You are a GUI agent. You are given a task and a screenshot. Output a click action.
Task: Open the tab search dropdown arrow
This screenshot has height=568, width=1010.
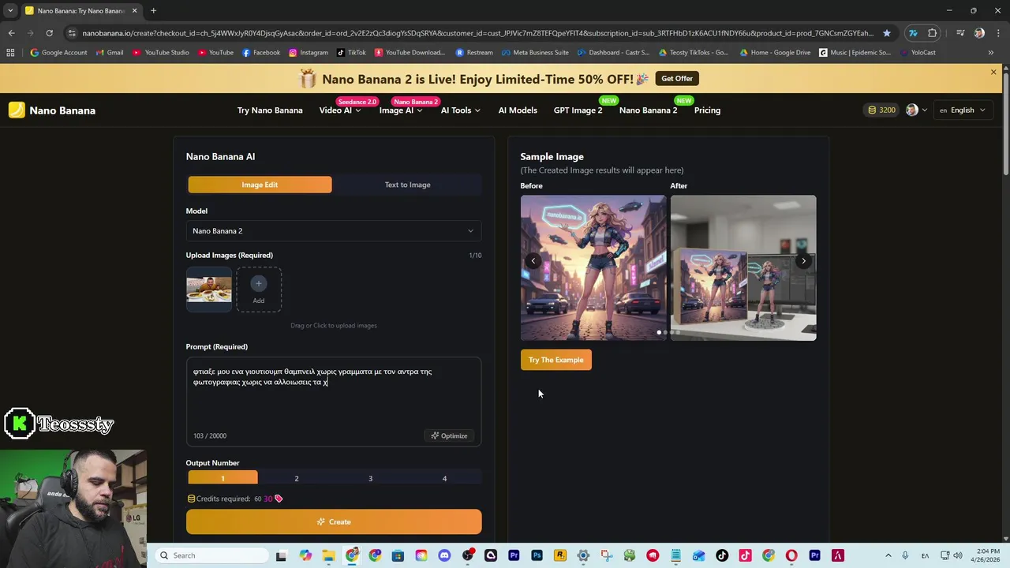point(10,11)
